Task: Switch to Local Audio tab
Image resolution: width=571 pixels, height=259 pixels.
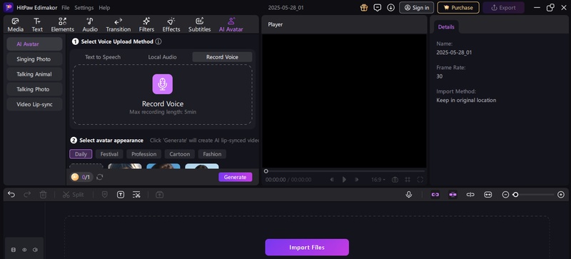Action: [x=163, y=57]
